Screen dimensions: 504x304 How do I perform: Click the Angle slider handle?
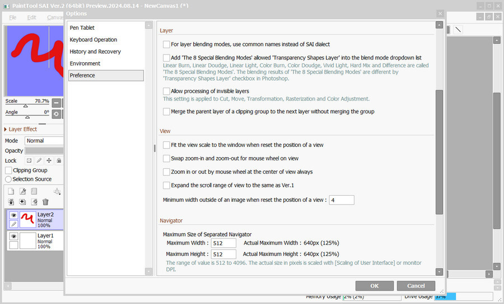point(27,117)
